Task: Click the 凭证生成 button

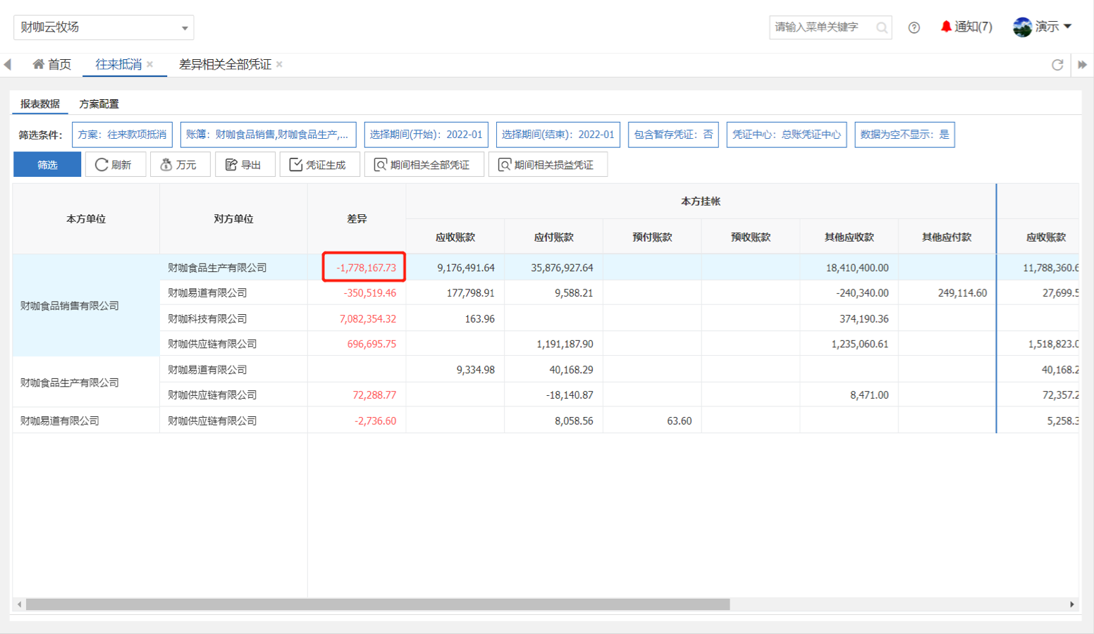Action: 319,165
